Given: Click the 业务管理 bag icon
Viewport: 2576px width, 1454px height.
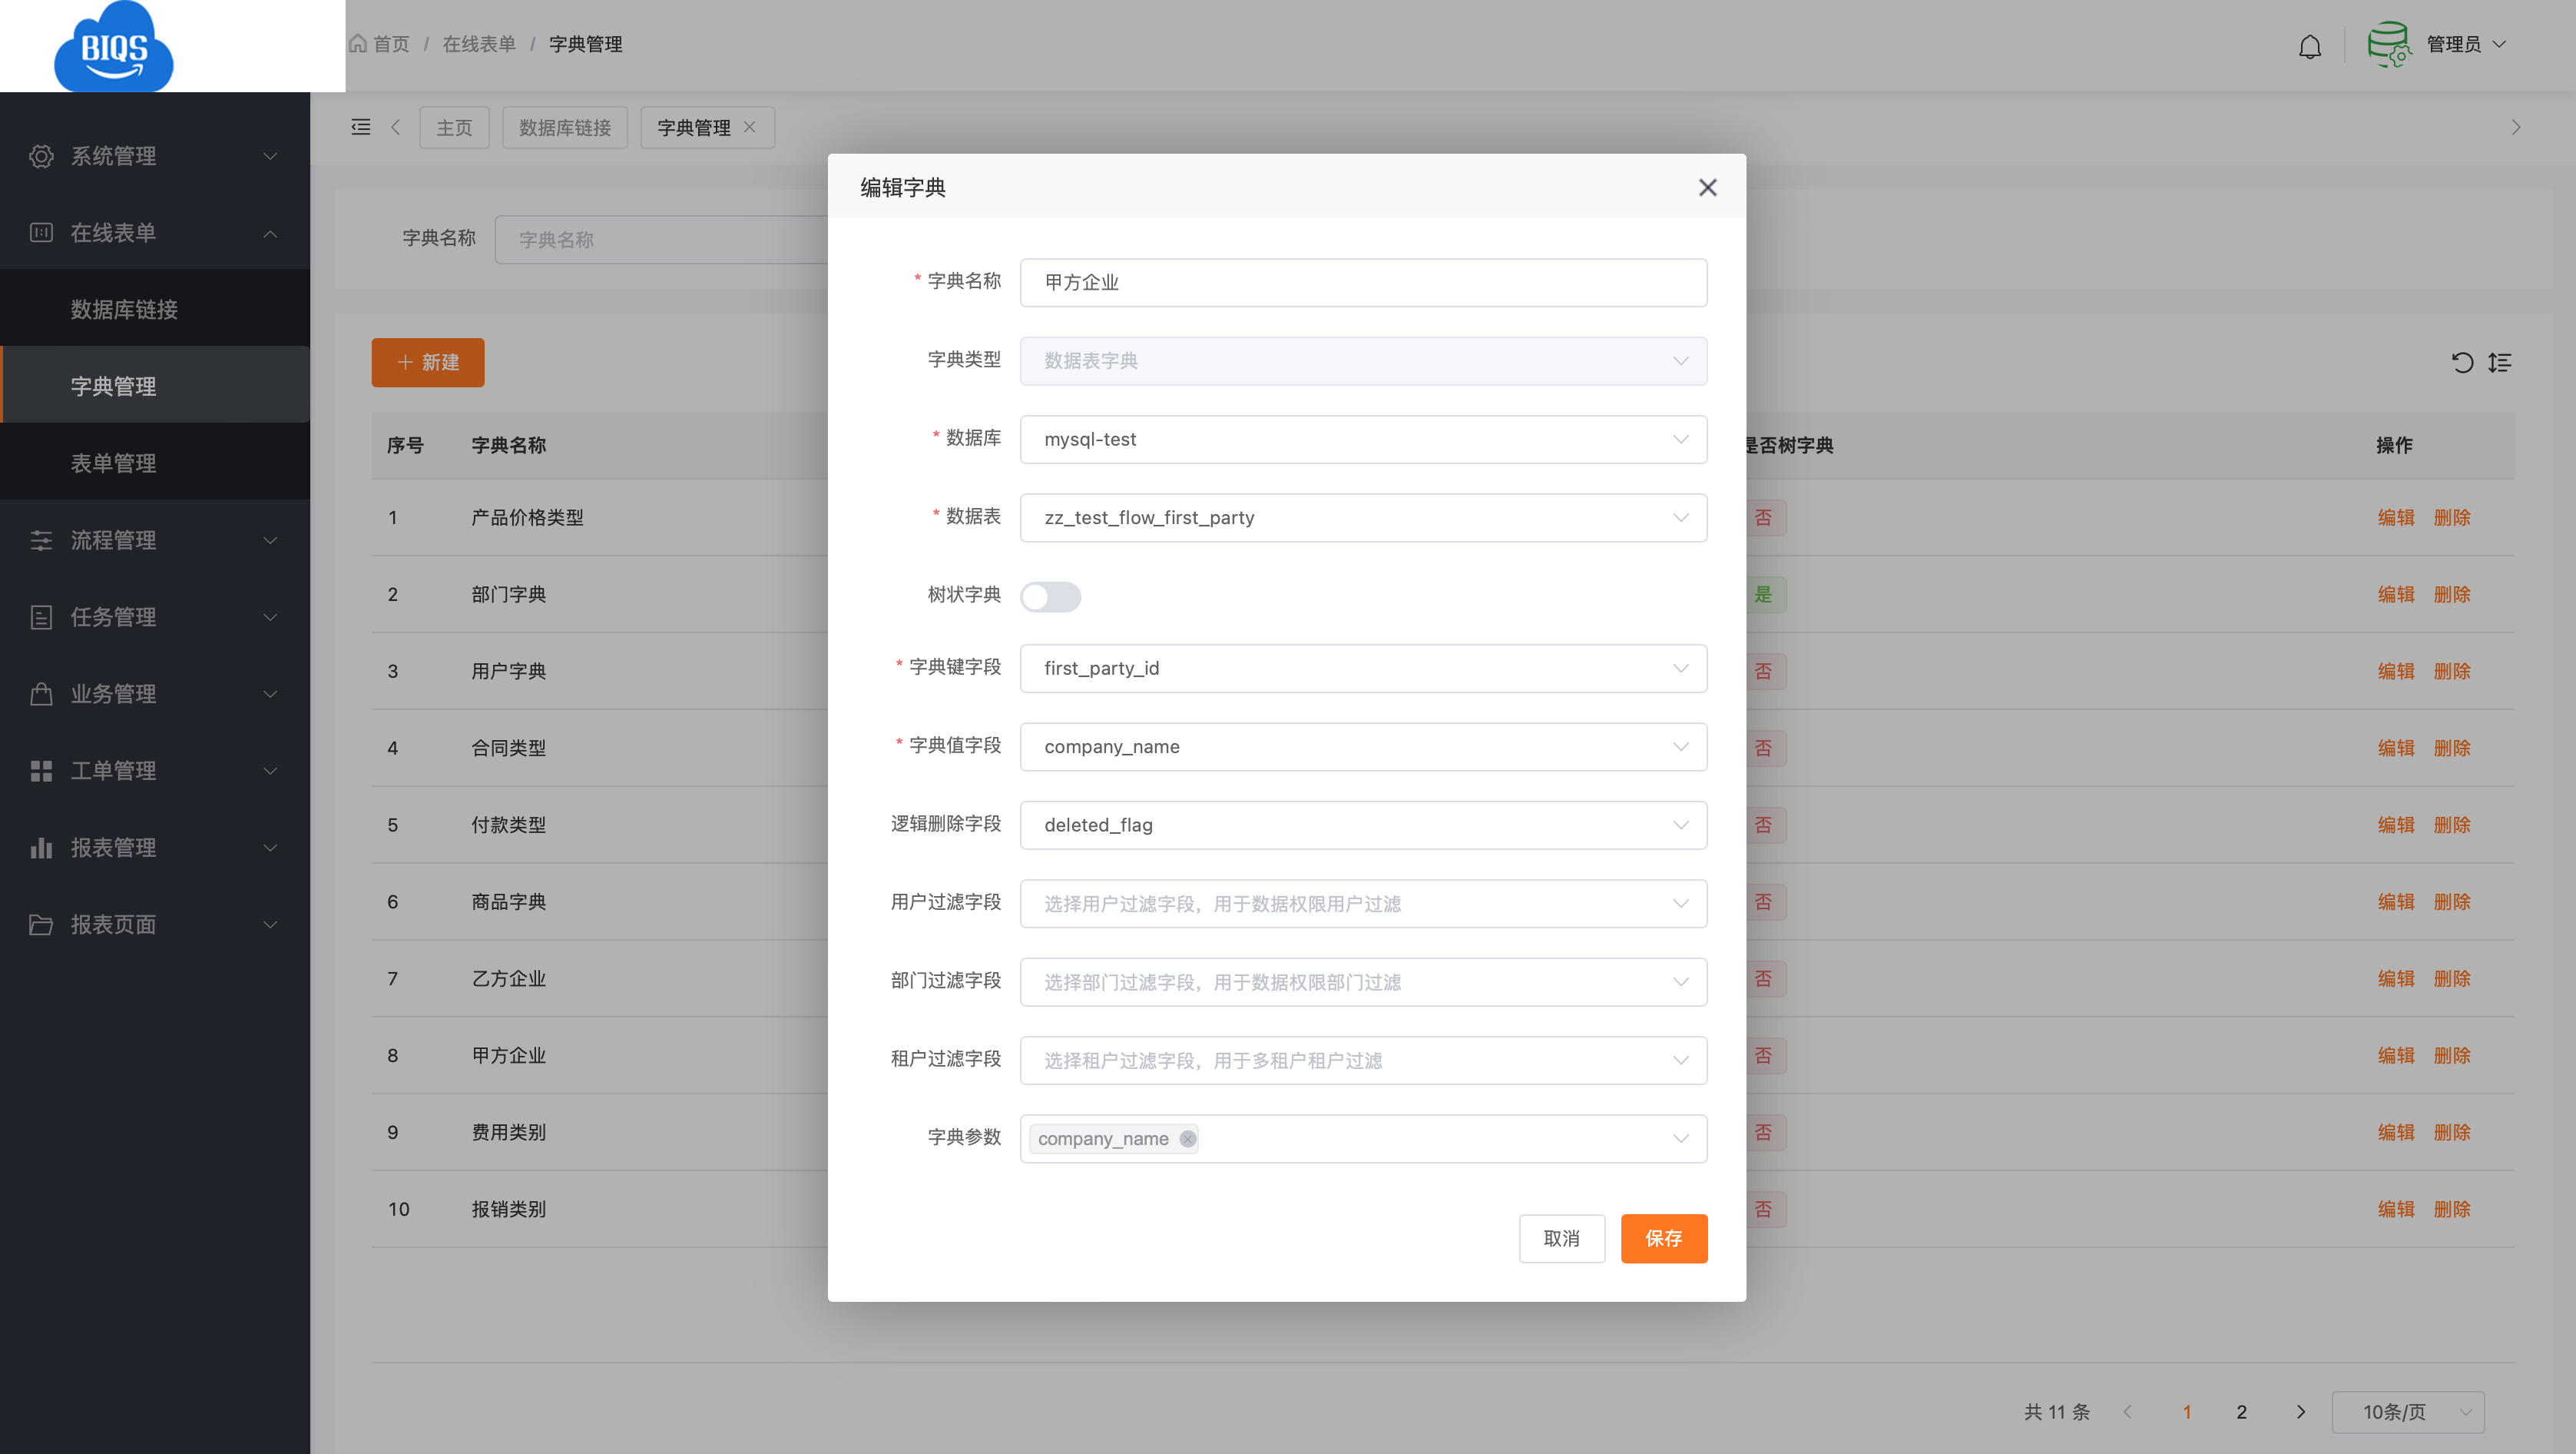Looking at the screenshot, I should 41,693.
